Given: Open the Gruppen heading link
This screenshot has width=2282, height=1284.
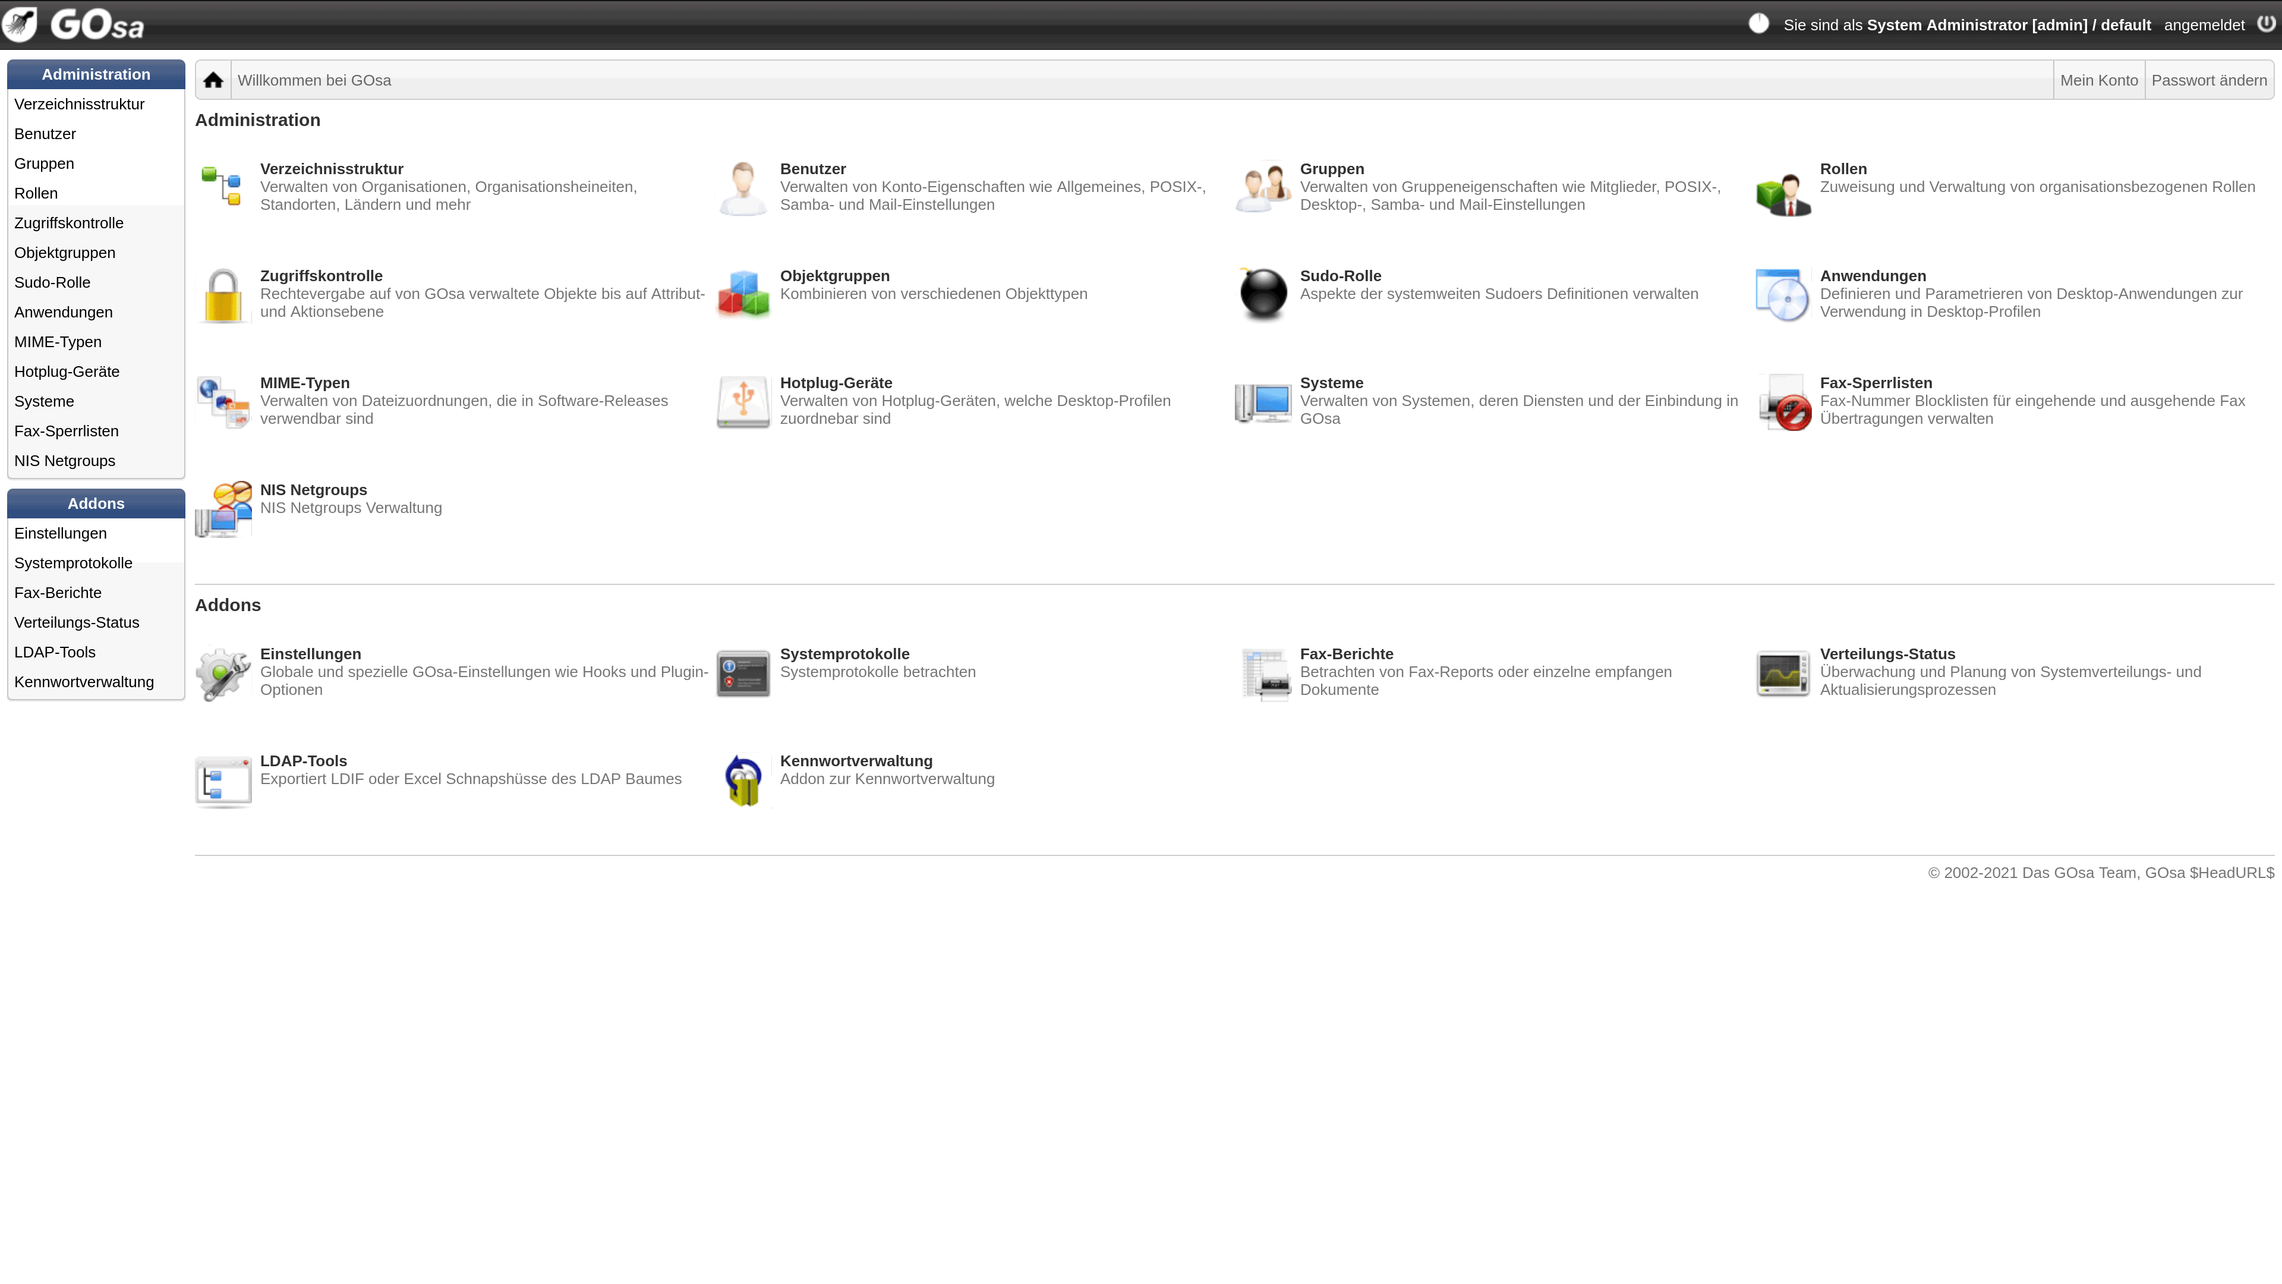Looking at the screenshot, I should point(1331,168).
